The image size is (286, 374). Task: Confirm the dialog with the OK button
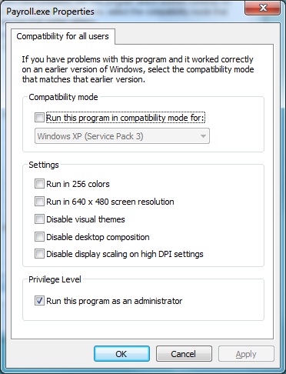tap(121, 354)
